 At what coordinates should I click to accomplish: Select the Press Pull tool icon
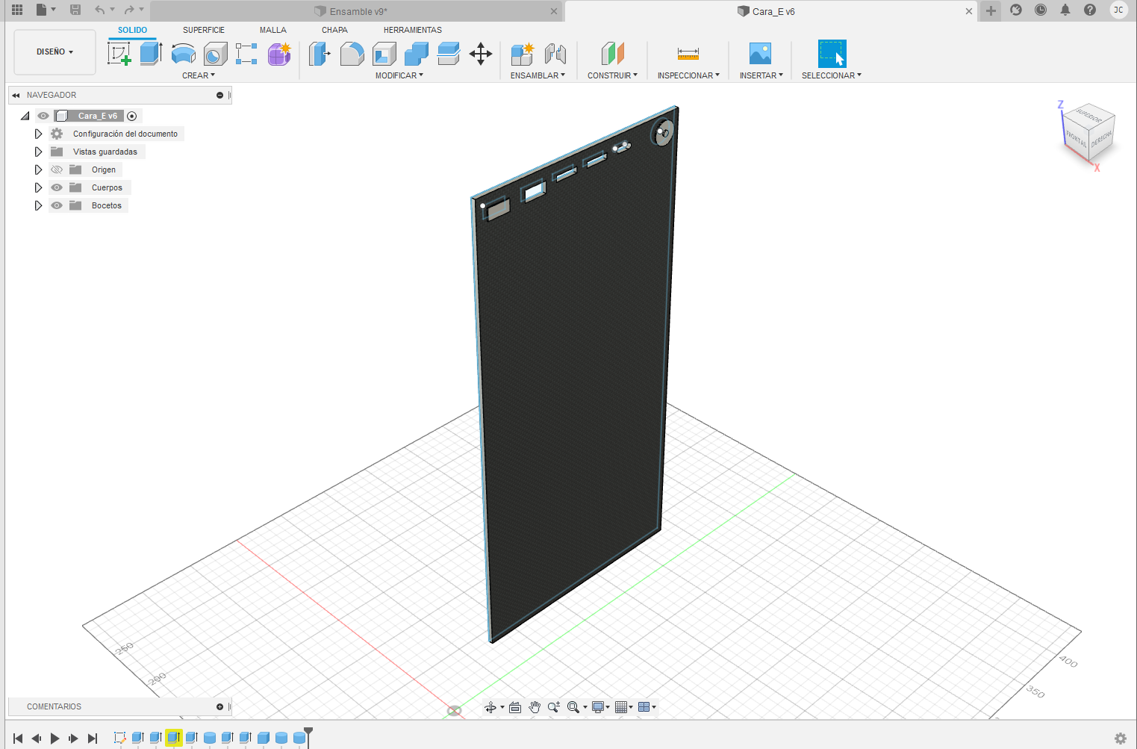tap(320, 54)
